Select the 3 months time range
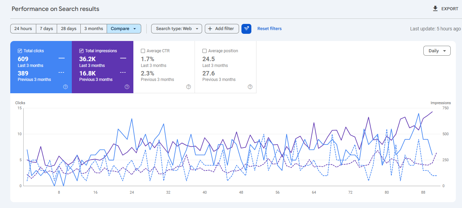The width and height of the screenshot is (462, 208). point(93,29)
